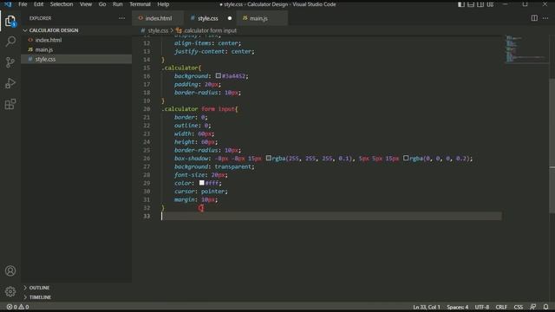Open the Selection menu

(x=62, y=4)
